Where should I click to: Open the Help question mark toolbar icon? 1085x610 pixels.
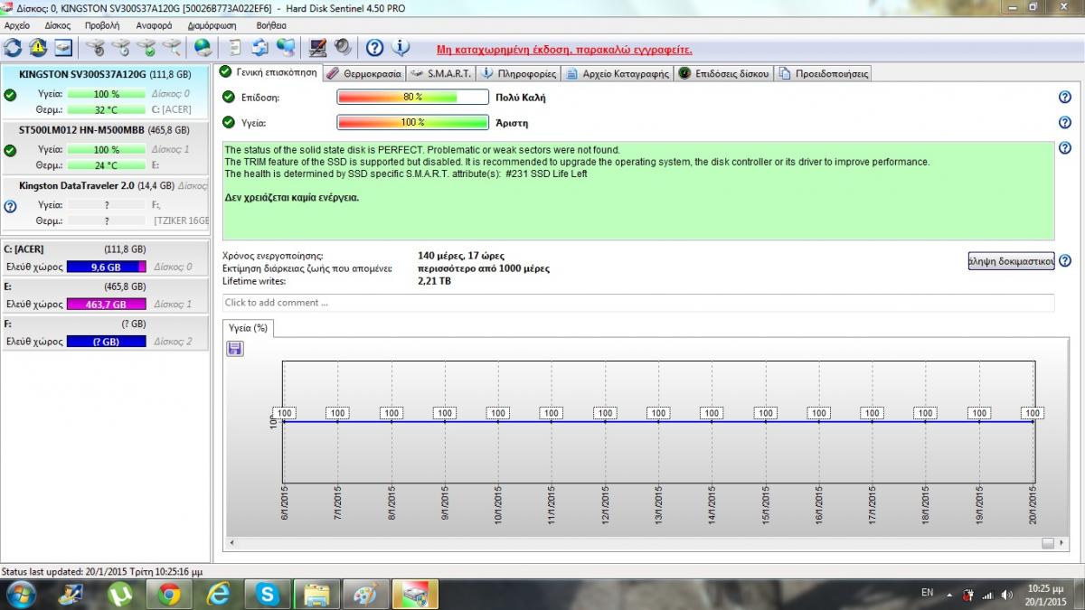(375, 47)
